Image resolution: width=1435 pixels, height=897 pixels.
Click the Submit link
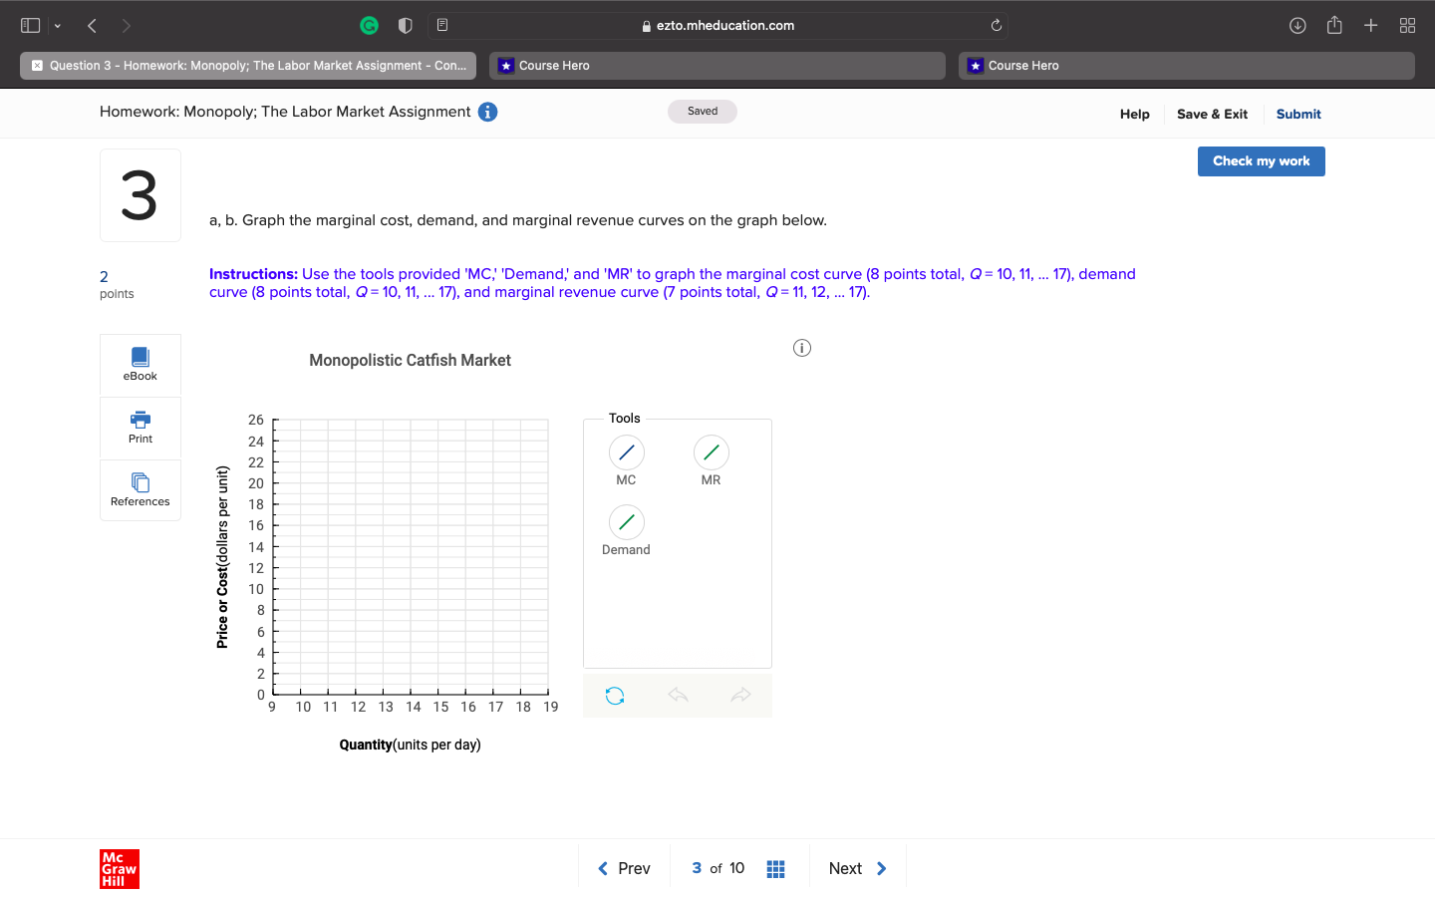(x=1298, y=114)
